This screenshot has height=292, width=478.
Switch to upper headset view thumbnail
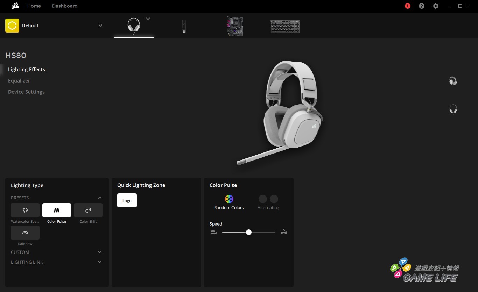[453, 81]
